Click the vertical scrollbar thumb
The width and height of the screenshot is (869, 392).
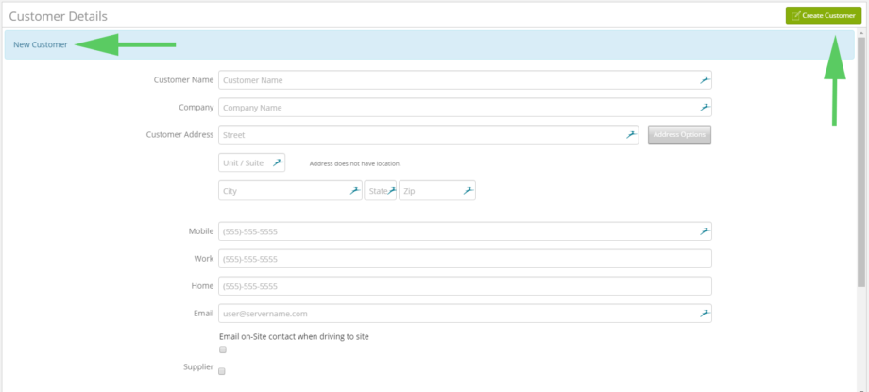[x=860, y=162]
